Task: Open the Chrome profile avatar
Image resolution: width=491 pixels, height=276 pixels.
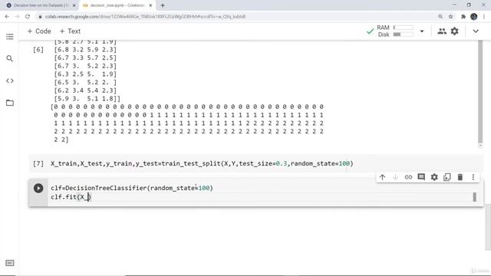Action: coord(474,17)
